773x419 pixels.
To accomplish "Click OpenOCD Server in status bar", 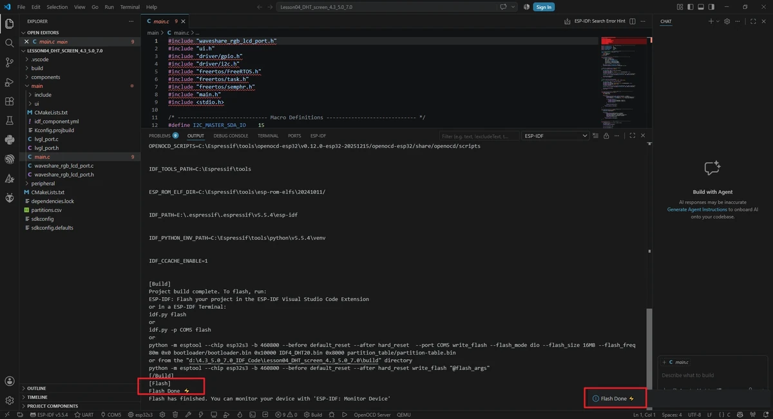I will (x=372, y=414).
